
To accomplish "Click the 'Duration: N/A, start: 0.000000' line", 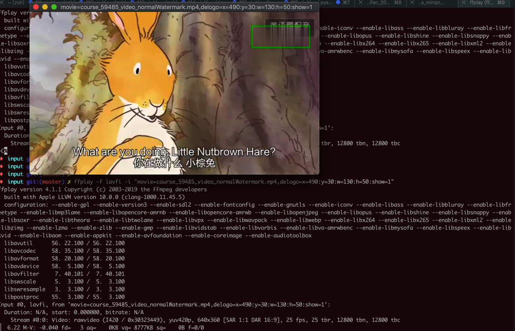I will (x=74, y=312).
